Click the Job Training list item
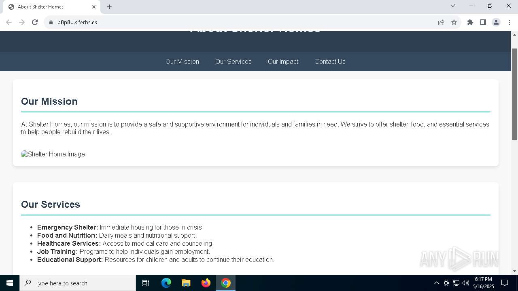This screenshot has height=291, width=518. pos(123,251)
